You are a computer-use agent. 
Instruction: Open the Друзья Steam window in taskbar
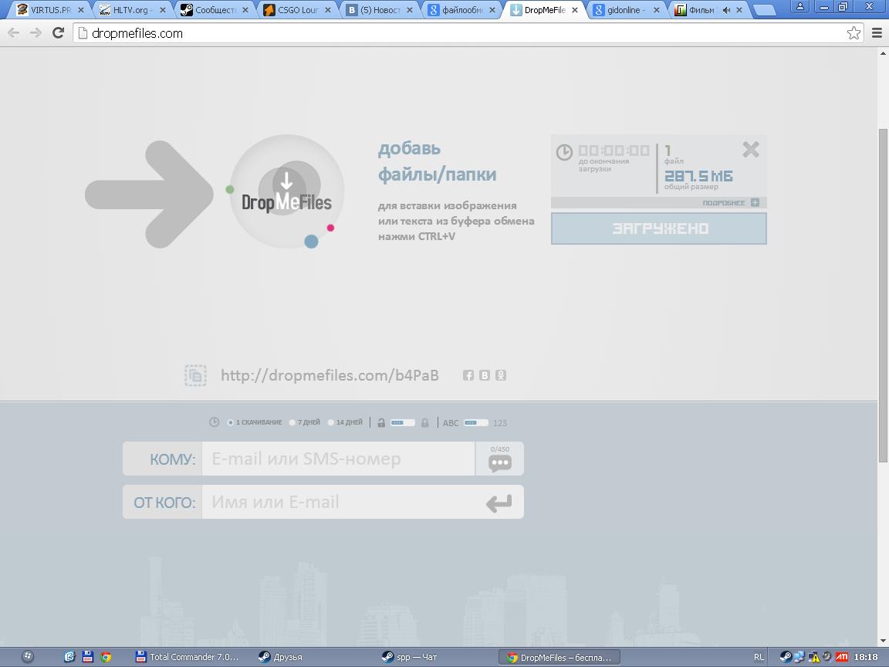(x=281, y=657)
